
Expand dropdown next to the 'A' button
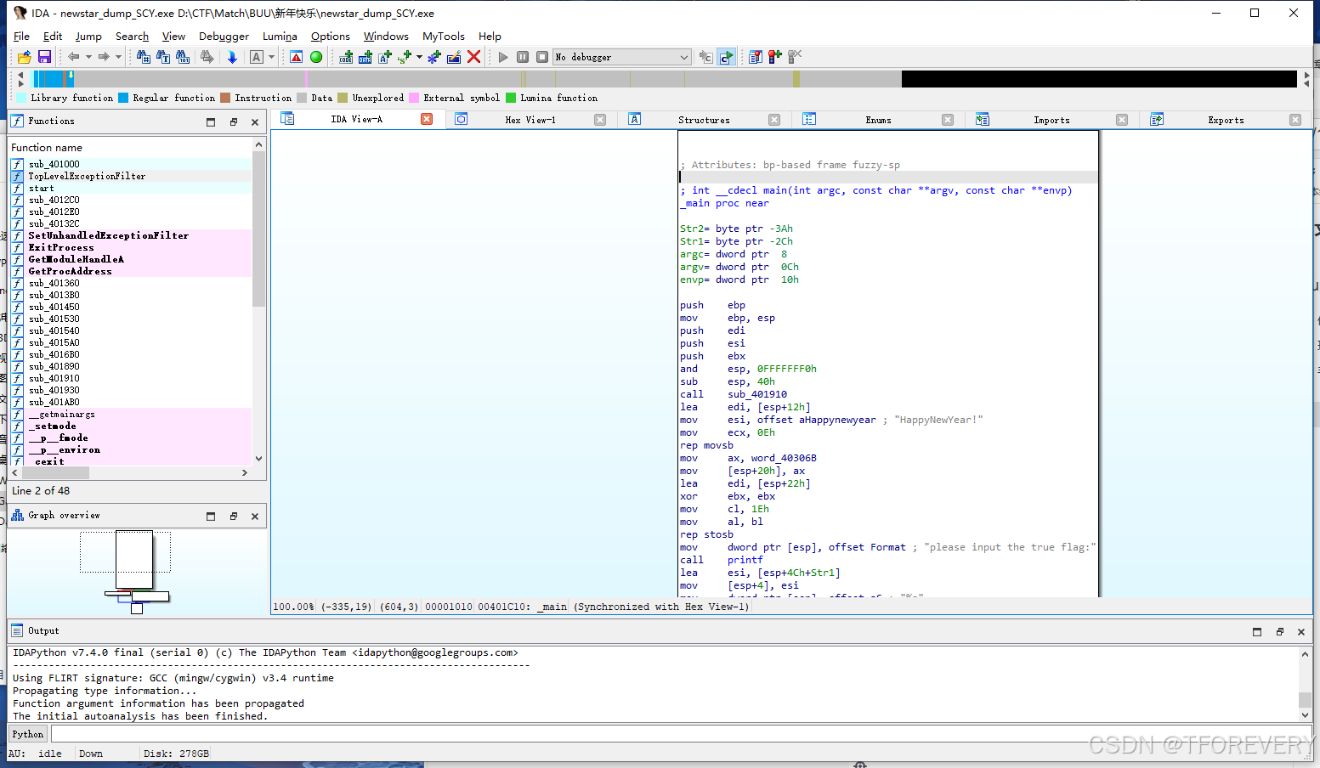tap(272, 57)
